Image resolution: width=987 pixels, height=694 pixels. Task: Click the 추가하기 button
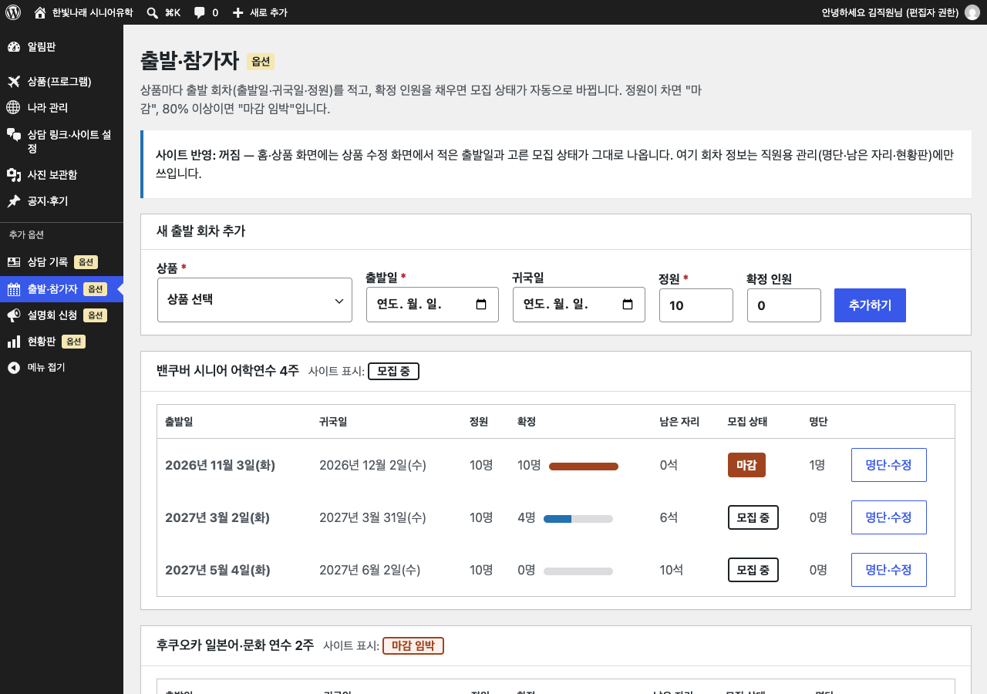coord(870,305)
